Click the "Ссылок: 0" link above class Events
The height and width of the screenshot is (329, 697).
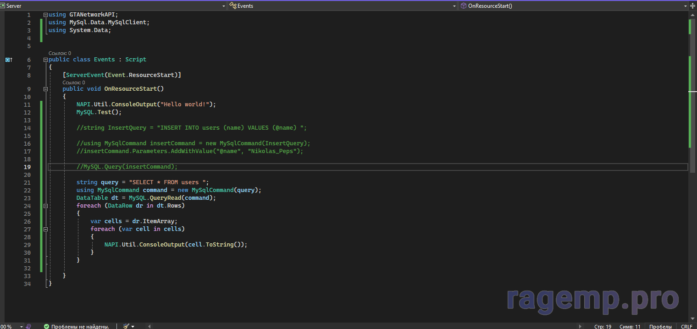[60, 53]
